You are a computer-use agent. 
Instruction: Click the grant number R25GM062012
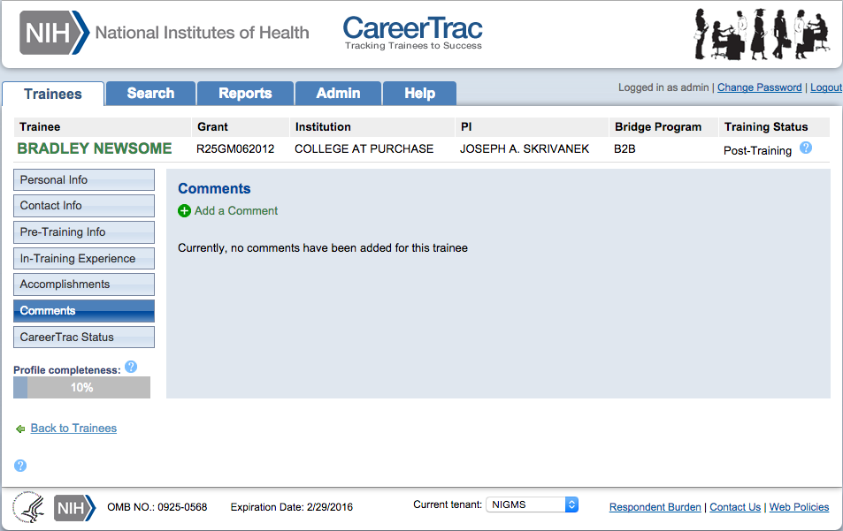click(x=235, y=148)
